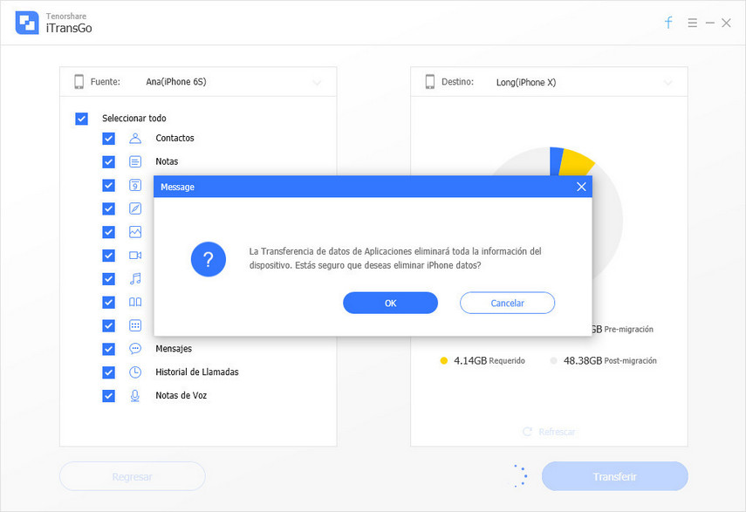
Task: Uncheck the apps grid row checkbox
Action: pos(108,325)
